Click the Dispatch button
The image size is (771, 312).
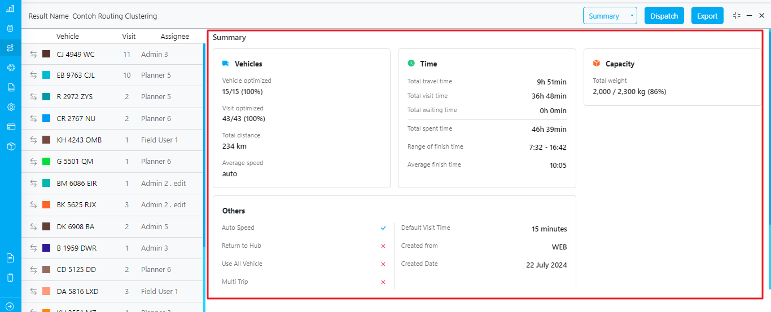click(664, 16)
